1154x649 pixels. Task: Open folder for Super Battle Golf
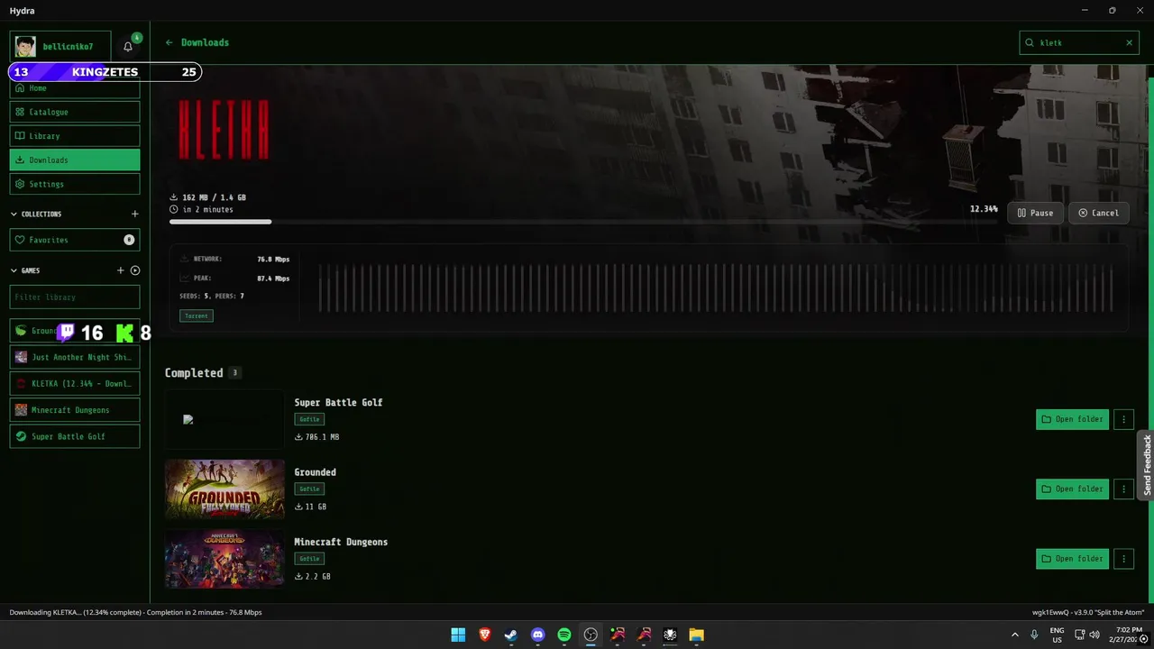pos(1072,419)
